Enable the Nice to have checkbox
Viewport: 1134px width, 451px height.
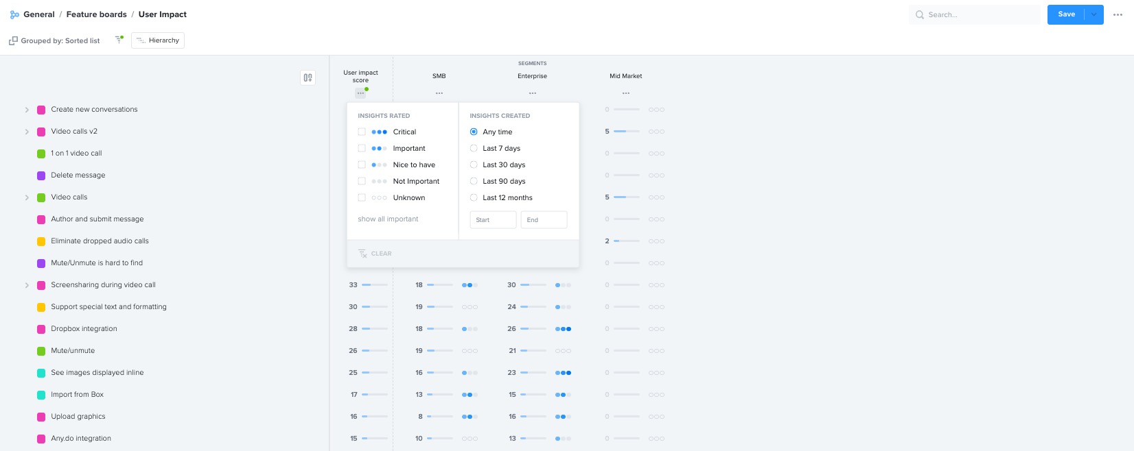[x=362, y=164]
